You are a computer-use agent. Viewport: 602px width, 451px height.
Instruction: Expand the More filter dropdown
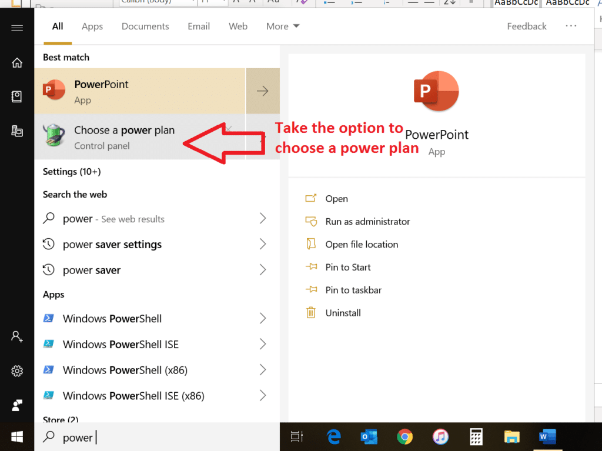[283, 26]
